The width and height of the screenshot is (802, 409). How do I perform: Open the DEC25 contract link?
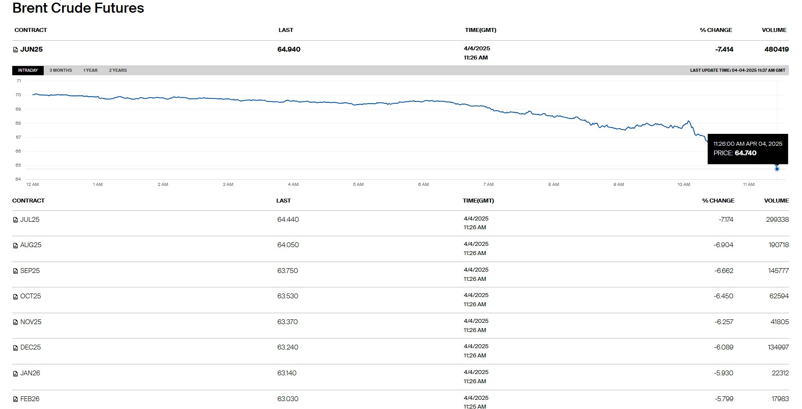31,347
